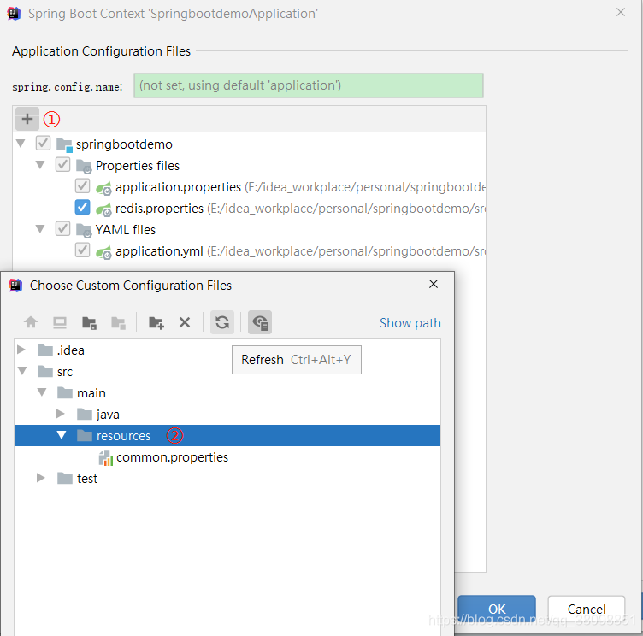Expand the java folder
Image resolution: width=643 pixels, height=636 pixels.
[x=61, y=414]
